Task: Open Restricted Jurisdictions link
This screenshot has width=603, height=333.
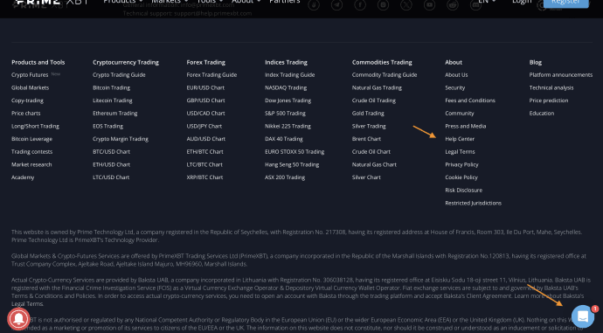Action: pos(473,203)
